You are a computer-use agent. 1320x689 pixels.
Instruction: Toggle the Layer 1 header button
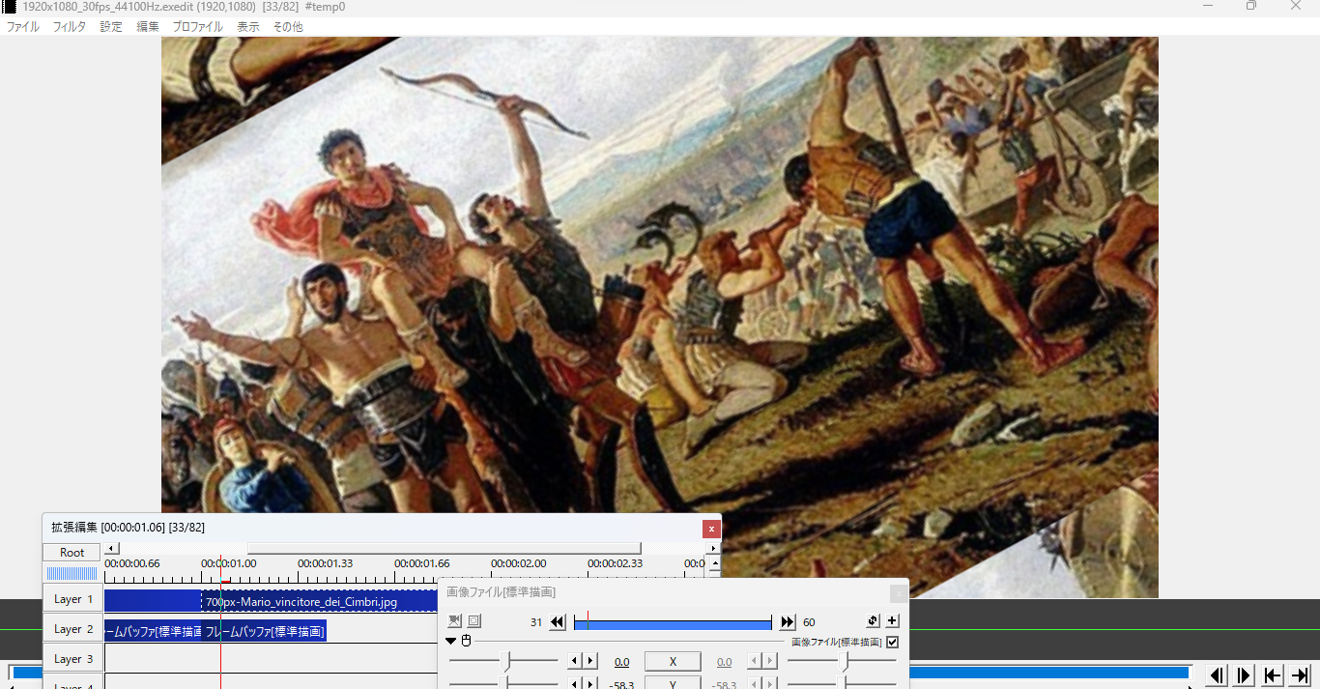73,599
